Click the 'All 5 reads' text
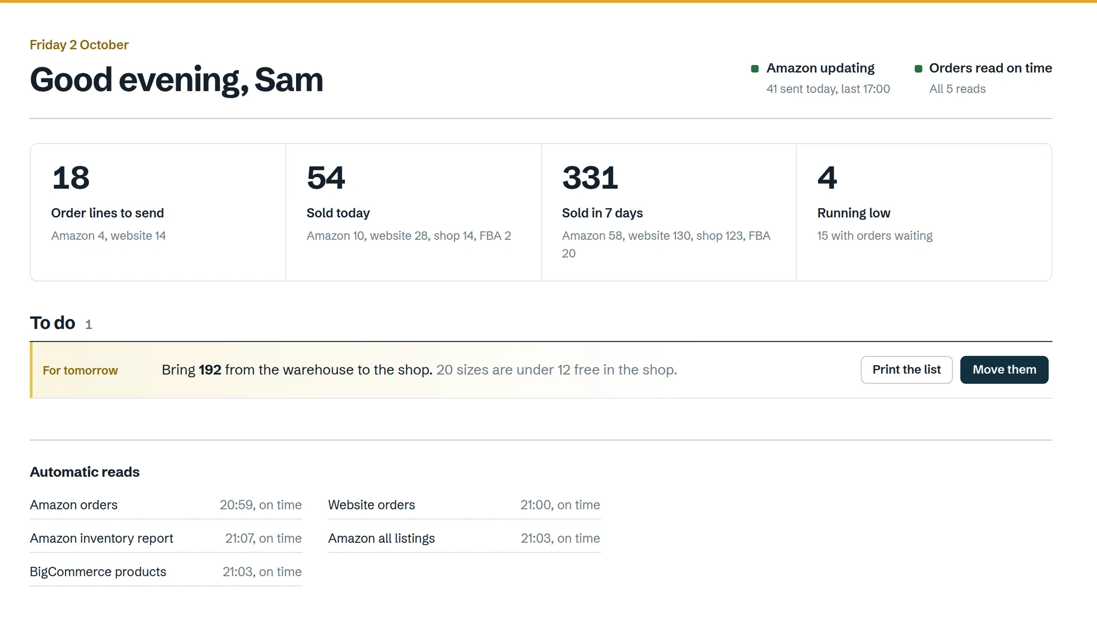The height and width of the screenshot is (618, 1097). [957, 89]
